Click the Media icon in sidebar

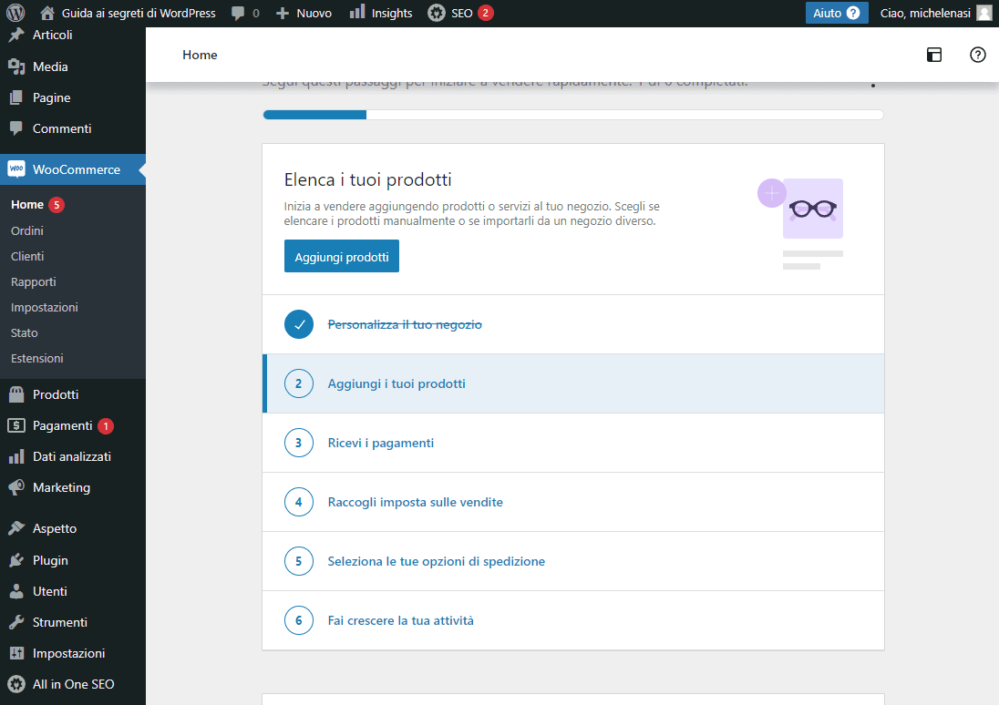(x=16, y=66)
